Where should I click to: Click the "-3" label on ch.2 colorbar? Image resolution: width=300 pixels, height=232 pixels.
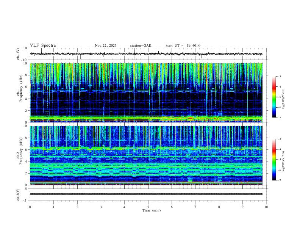coord(280,139)
